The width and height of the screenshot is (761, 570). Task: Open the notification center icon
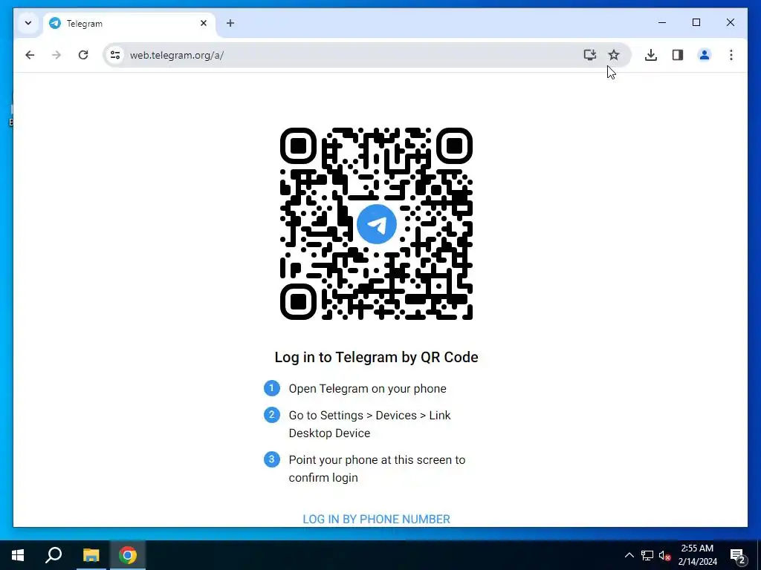(738, 555)
